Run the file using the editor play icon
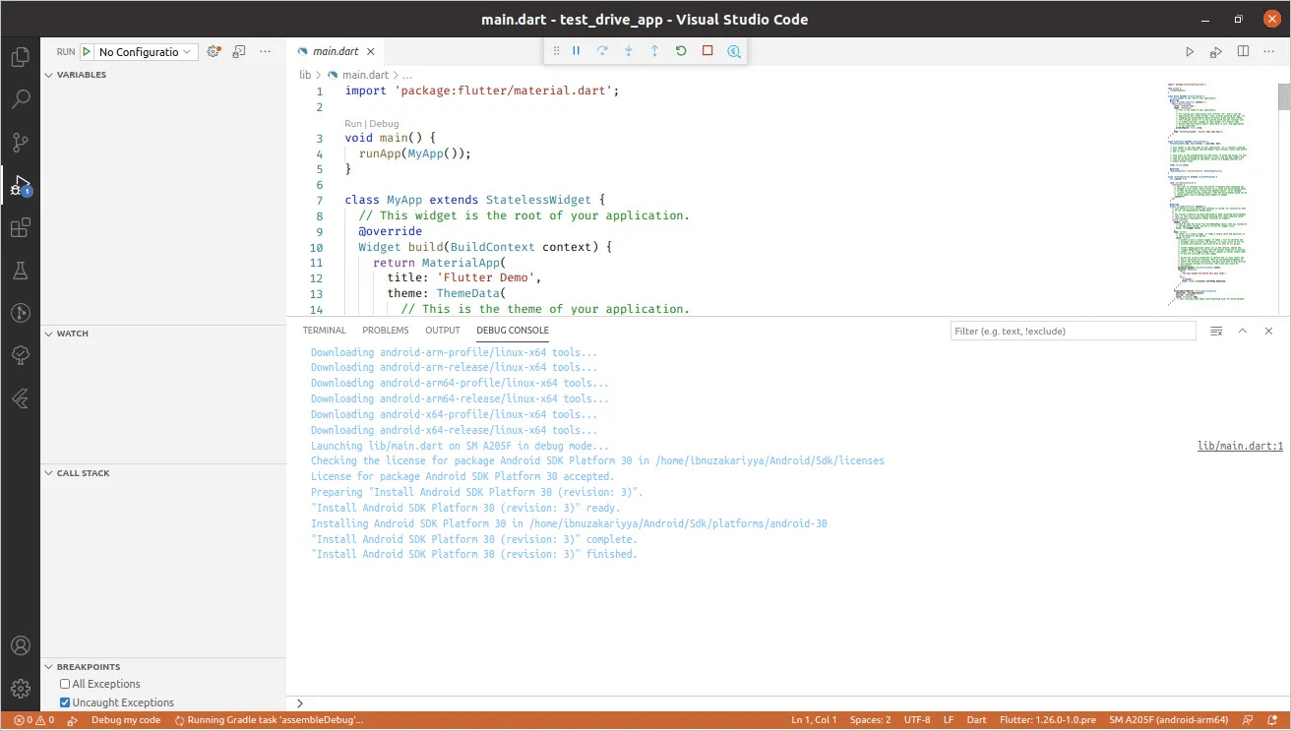Image resolution: width=1291 pixels, height=731 pixels. [1190, 51]
